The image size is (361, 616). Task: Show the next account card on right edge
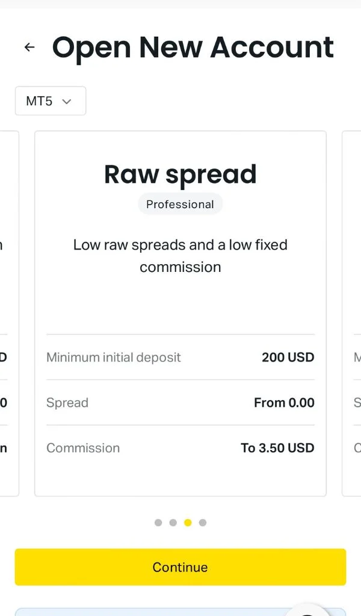tap(352, 313)
